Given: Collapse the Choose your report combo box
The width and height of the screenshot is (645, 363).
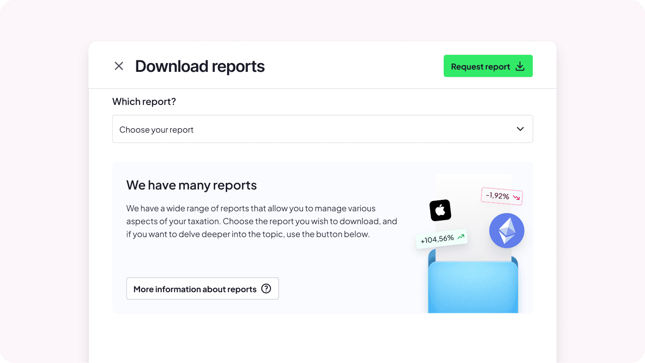Looking at the screenshot, I should 322,129.
